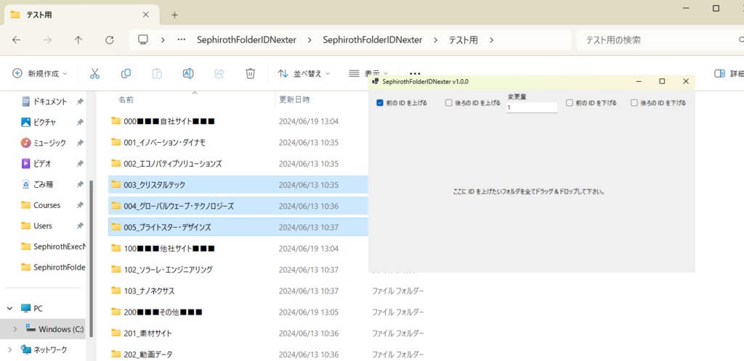Open the ネットワーク item in sidebar

[x=44, y=349]
